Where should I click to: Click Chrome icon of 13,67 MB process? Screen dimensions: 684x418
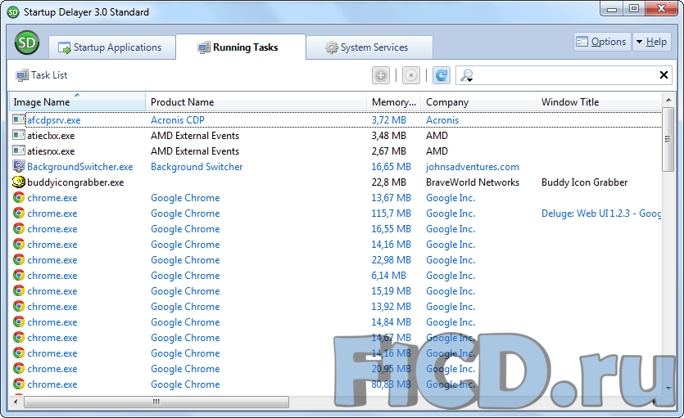(19, 197)
